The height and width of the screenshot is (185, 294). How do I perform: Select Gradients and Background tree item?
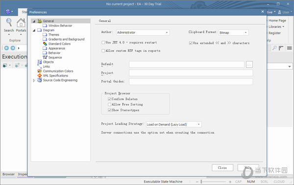pyautogui.click(x=66, y=39)
